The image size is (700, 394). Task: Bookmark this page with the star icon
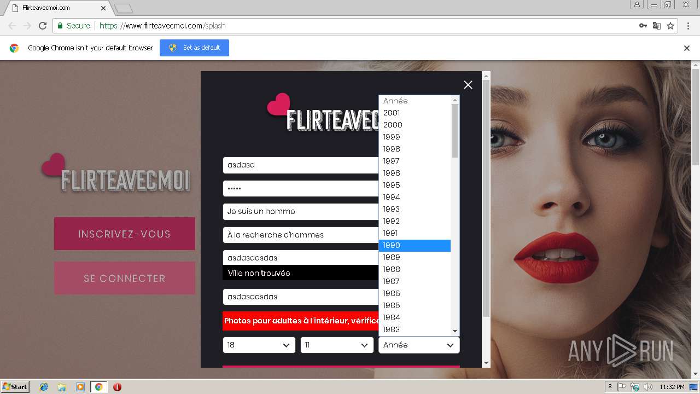point(670,26)
